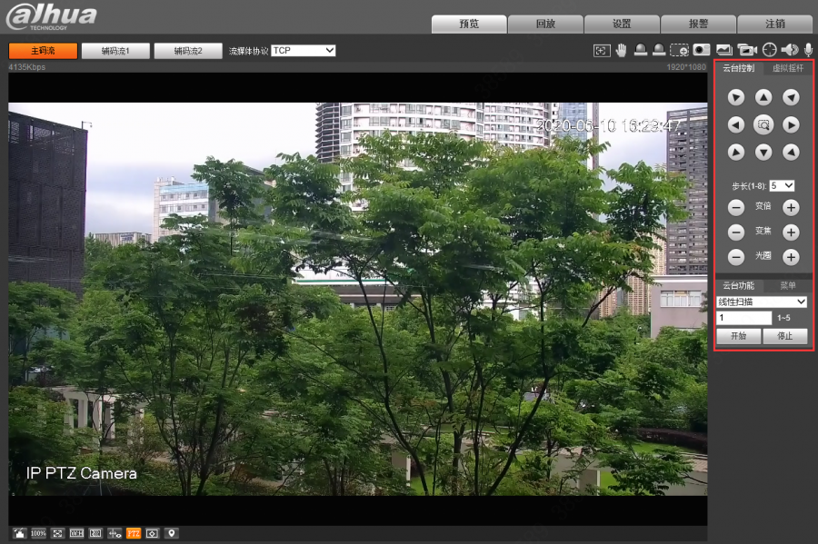Move camera down-right with diagonal arrow
This screenshot has height=544, width=818.
(x=791, y=153)
